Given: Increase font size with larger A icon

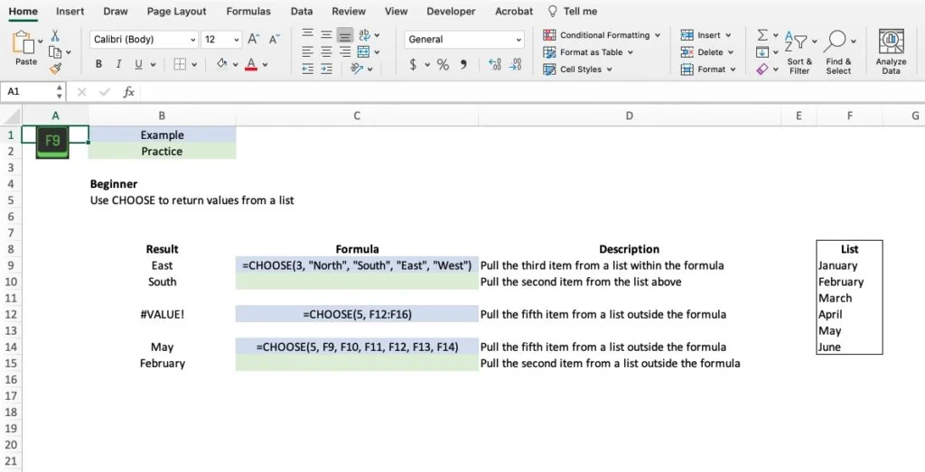Looking at the screenshot, I should click(253, 39).
